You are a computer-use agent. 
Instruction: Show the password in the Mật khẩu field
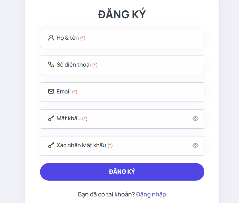coord(195,119)
